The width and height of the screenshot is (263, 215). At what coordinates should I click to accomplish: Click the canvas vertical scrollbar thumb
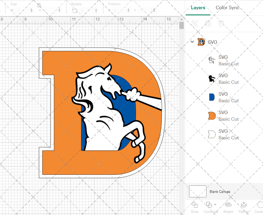[181, 25]
